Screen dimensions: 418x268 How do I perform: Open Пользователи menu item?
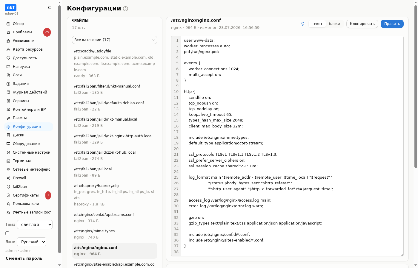click(29, 204)
